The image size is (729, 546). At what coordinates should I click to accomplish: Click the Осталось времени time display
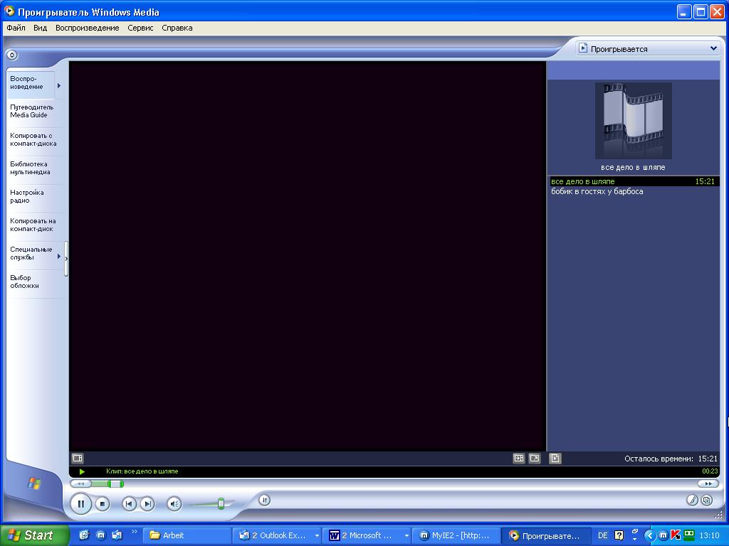(671, 459)
